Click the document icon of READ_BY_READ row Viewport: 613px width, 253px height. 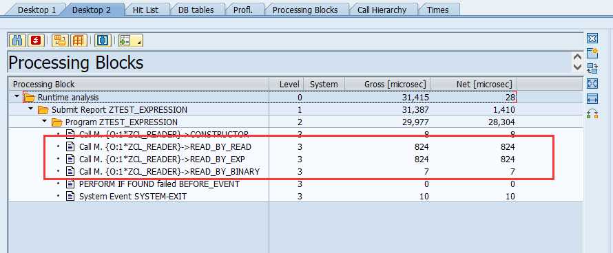click(70, 147)
